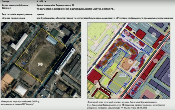Click the large dark red block atop plan
Image resolution: width=175 pixels, height=110 pixels.
[x=141, y=34]
